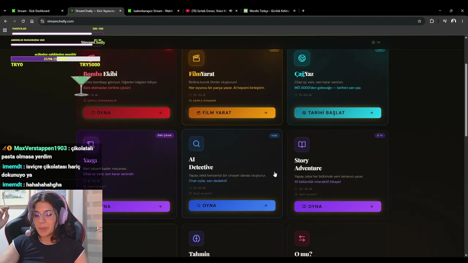468x263 pixels.
Task: Click the Yazgı card icon
Action: [x=91, y=144]
